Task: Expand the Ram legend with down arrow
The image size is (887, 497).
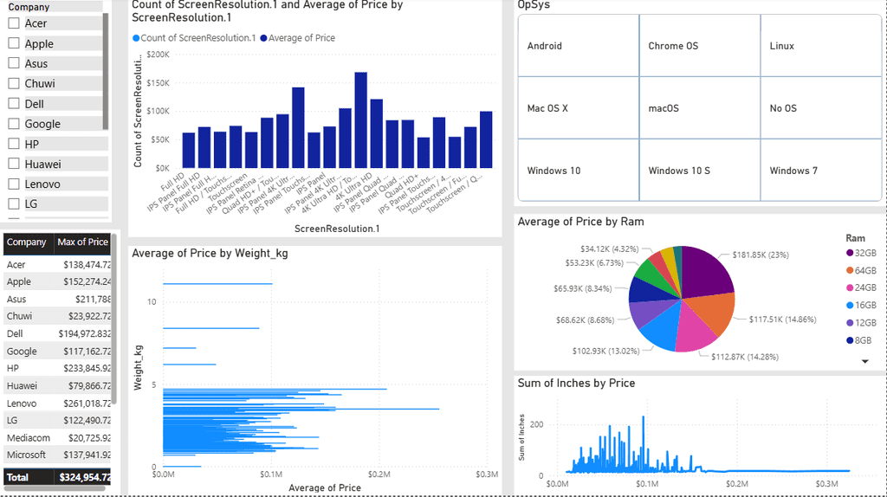Action: point(865,361)
